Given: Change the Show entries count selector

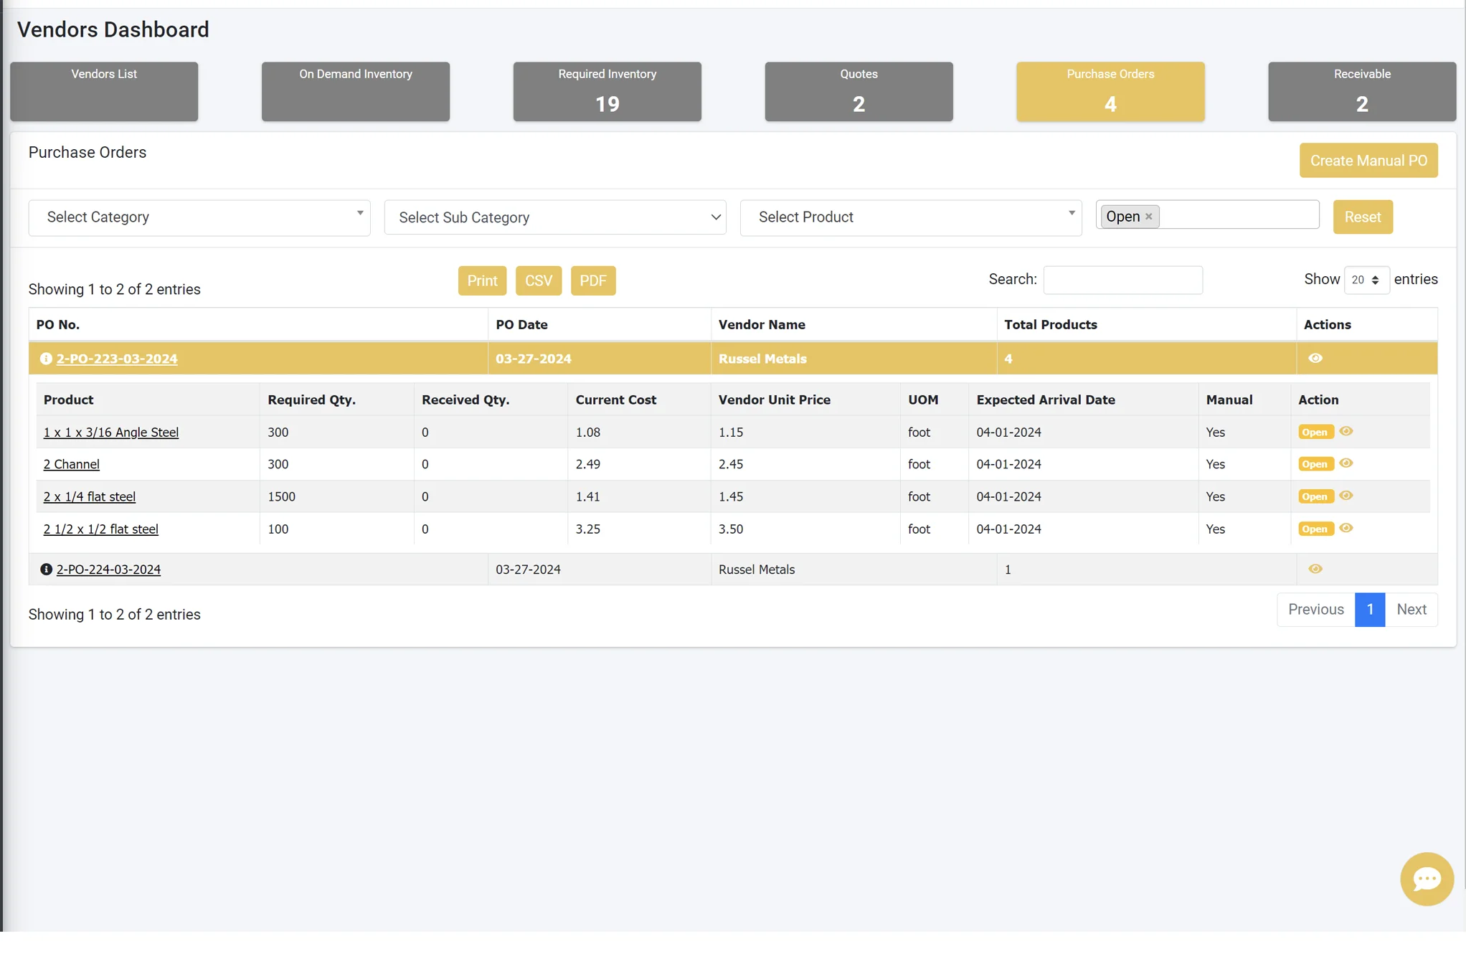Looking at the screenshot, I should click(x=1366, y=280).
